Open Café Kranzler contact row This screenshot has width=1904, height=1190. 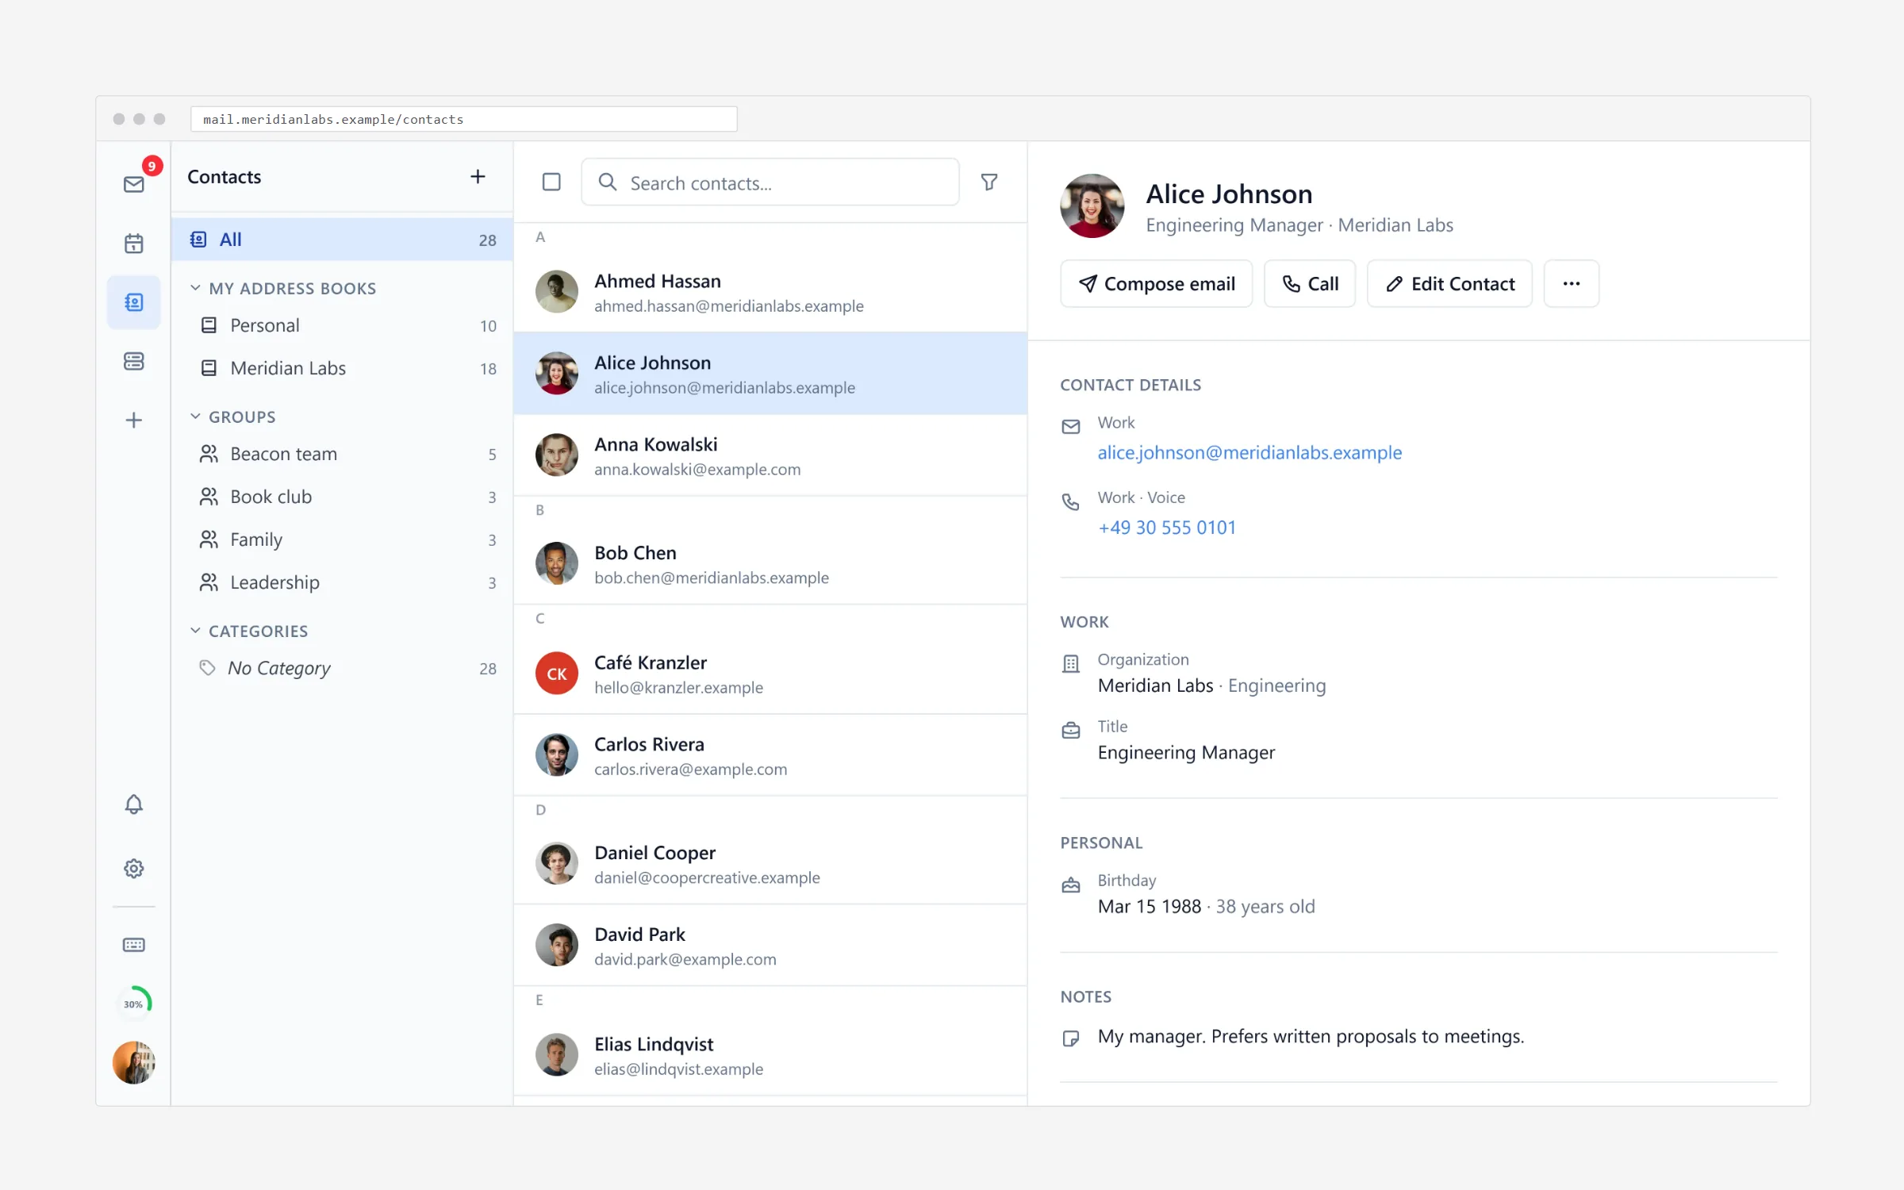770,674
